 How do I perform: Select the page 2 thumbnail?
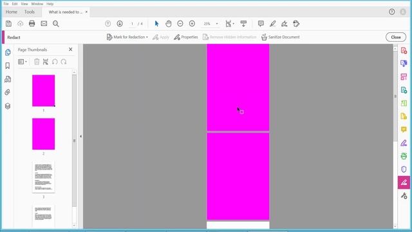(43, 134)
